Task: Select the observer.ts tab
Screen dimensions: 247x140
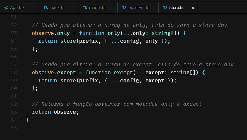Action: (138, 7)
